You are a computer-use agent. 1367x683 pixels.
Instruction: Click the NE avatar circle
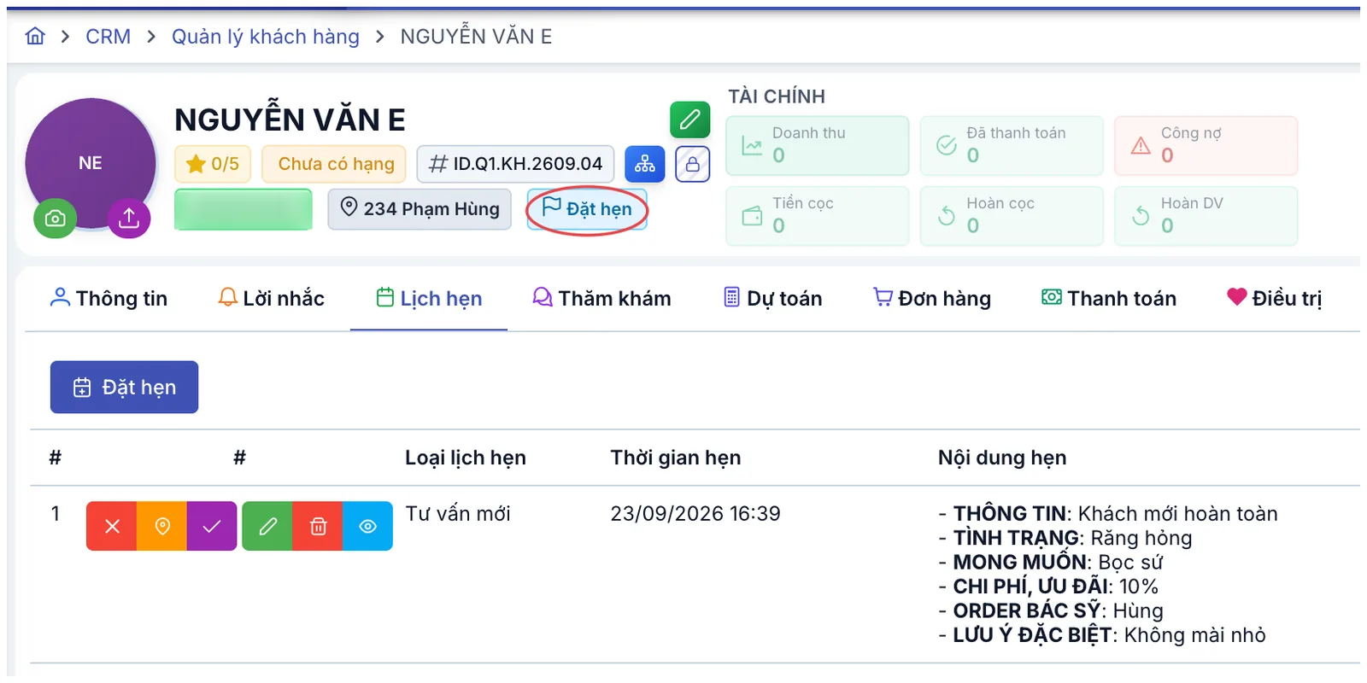click(91, 163)
